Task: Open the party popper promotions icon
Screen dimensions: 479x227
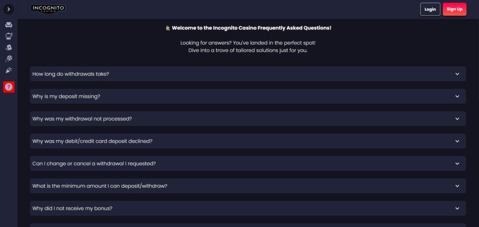Action: click(9, 70)
